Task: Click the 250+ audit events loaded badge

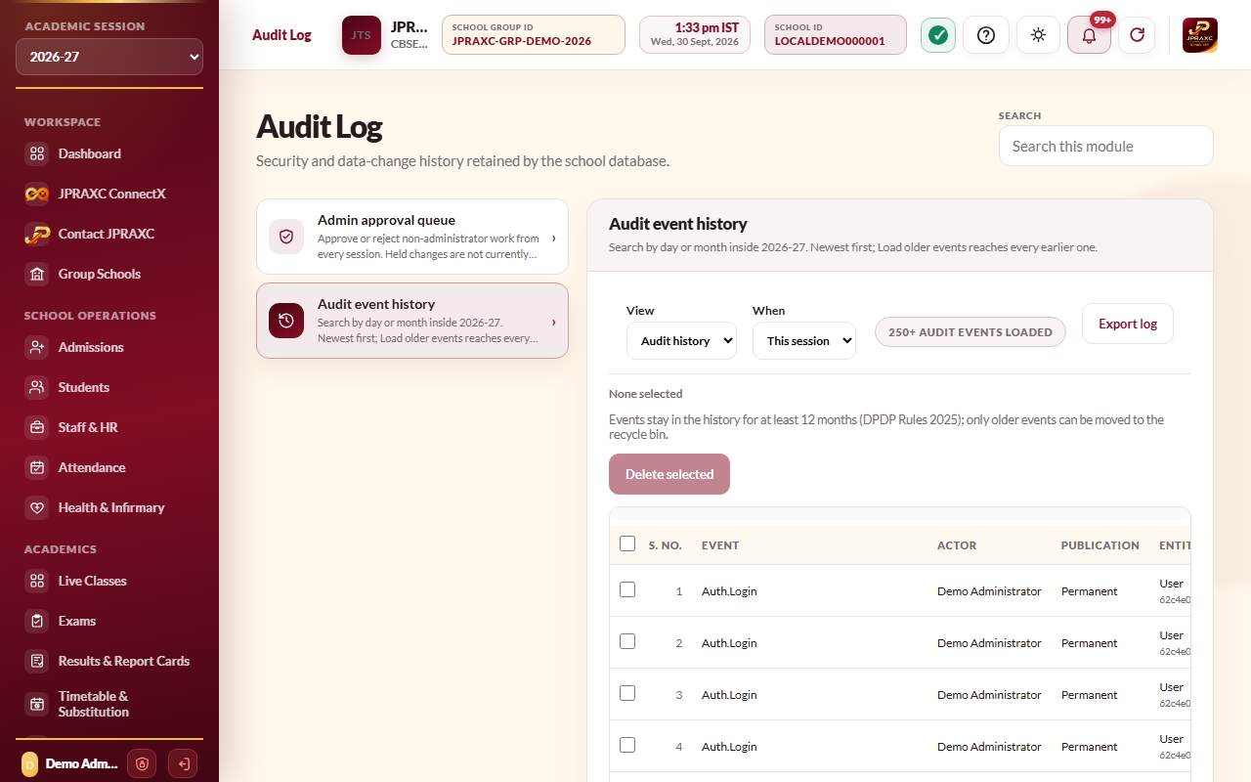Action: [x=971, y=331]
